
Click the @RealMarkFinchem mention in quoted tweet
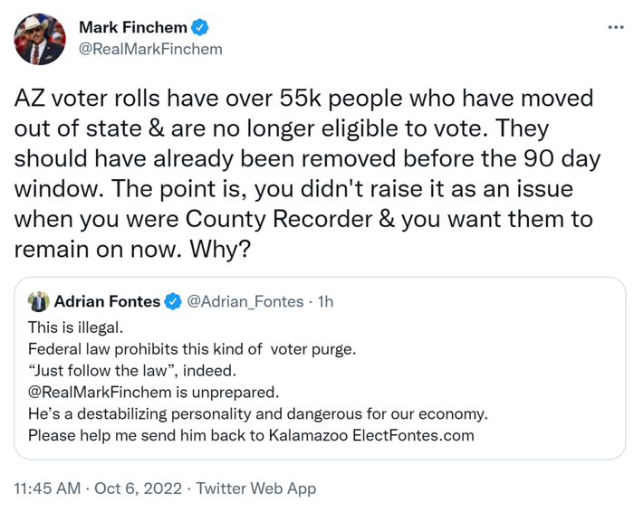(x=101, y=393)
